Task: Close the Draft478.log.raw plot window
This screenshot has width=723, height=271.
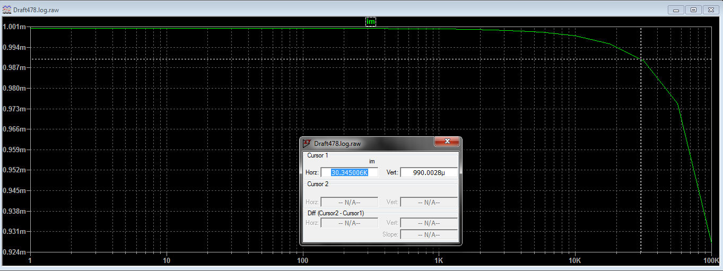Action: 711,10
